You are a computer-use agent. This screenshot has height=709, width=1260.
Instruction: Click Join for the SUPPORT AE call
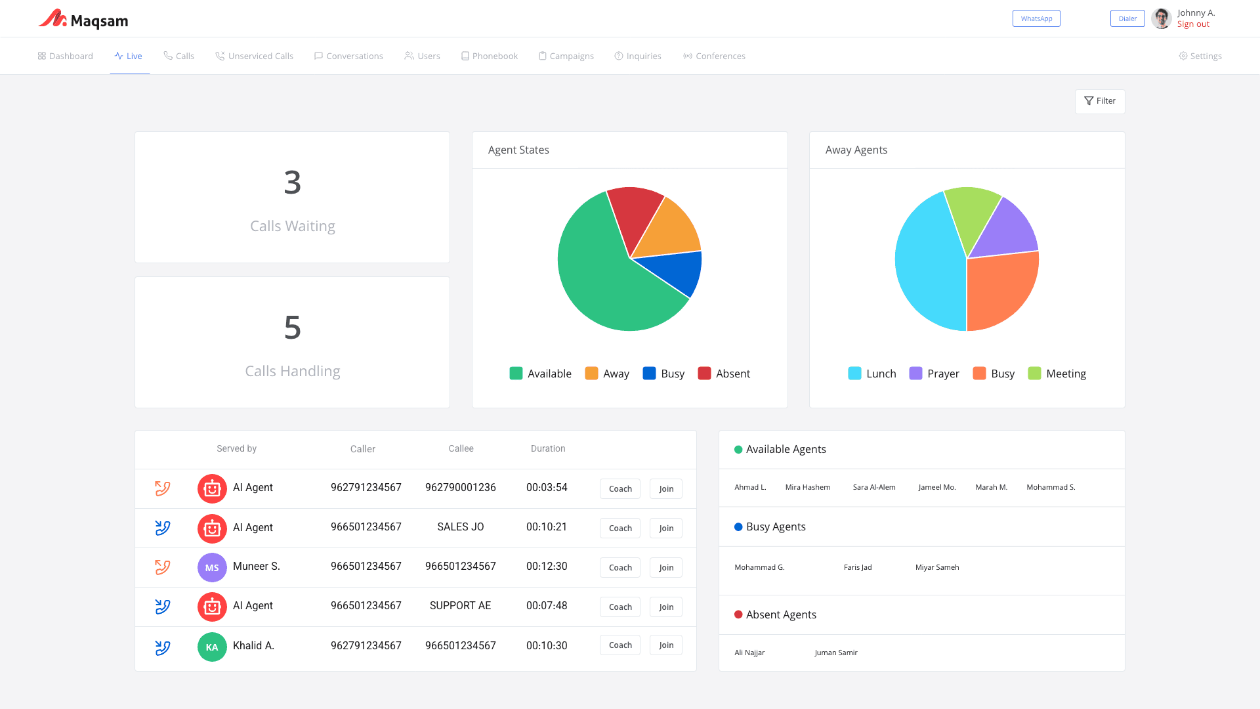[x=665, y=607]
